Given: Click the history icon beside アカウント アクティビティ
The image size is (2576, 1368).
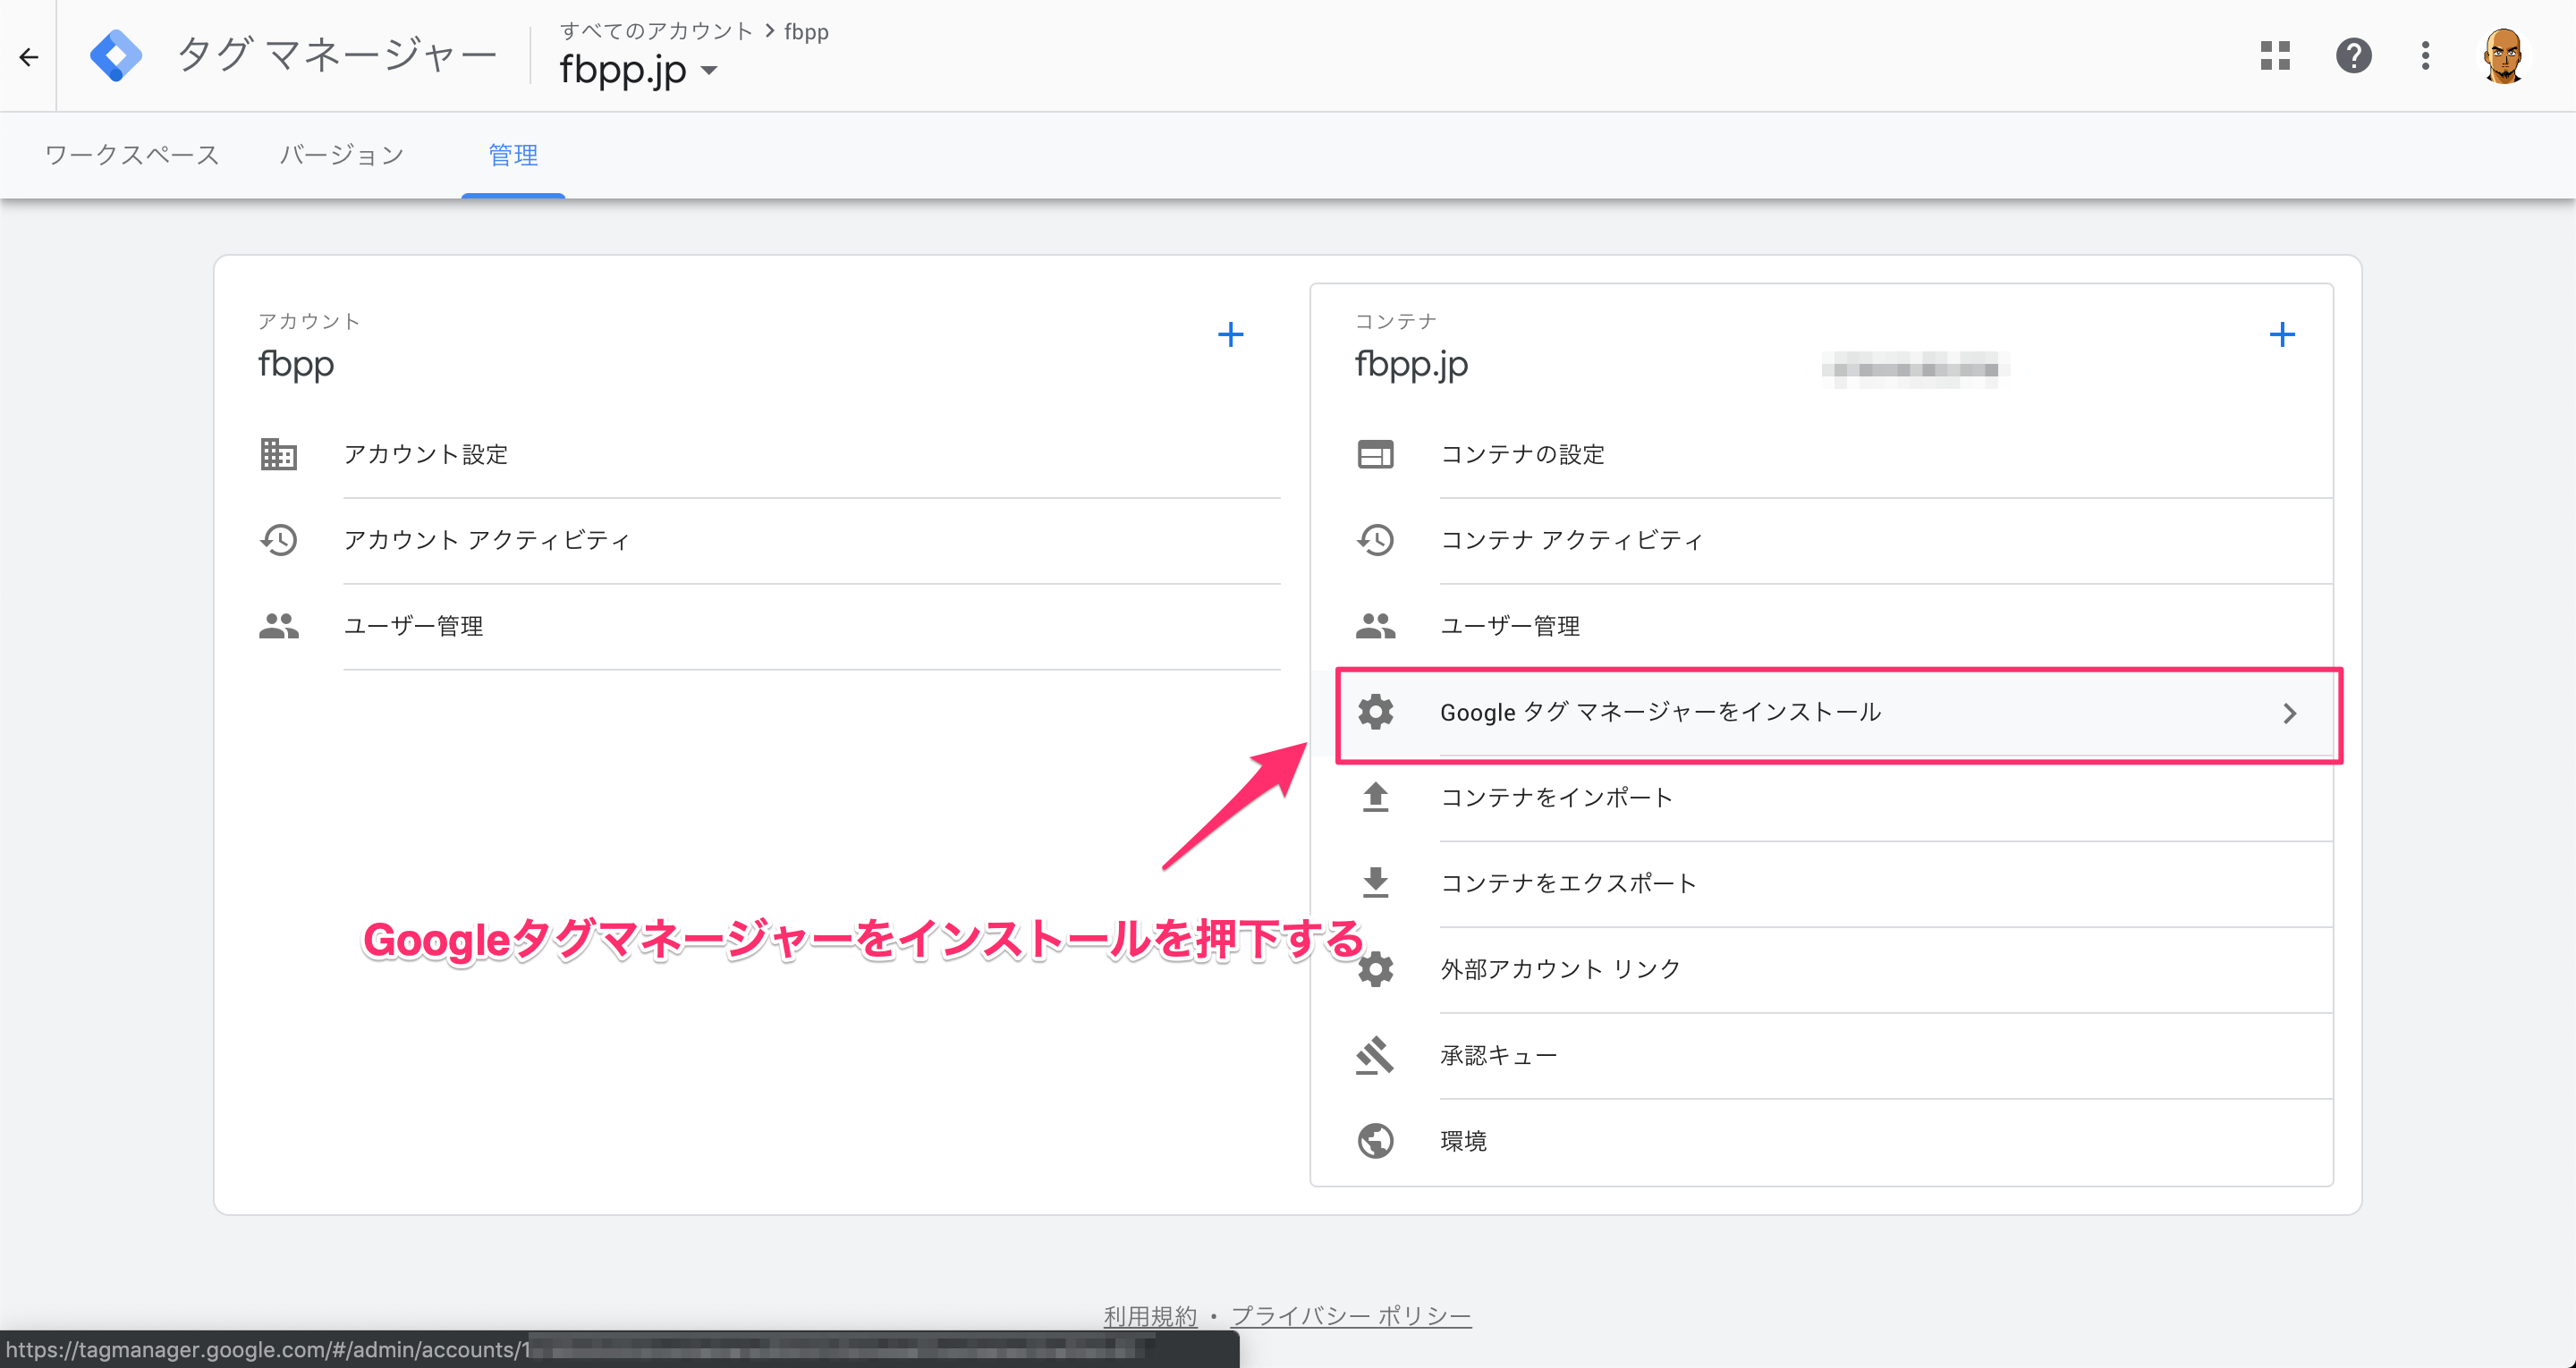Looking at the screenshot, I should click(278, 540).
